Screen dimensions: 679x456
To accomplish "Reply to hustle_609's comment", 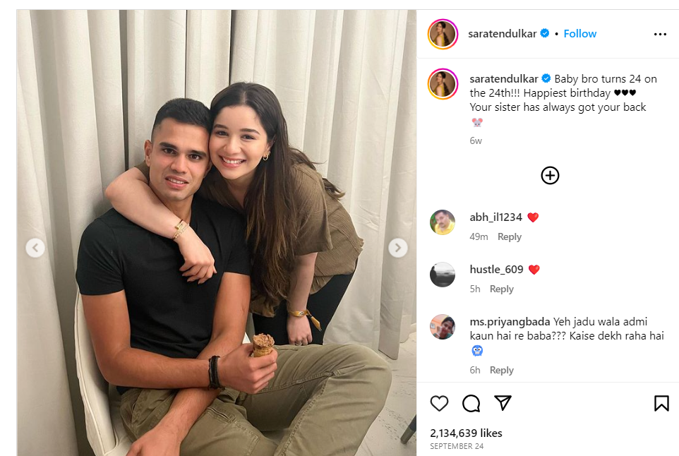I will (x=502, y=289).
